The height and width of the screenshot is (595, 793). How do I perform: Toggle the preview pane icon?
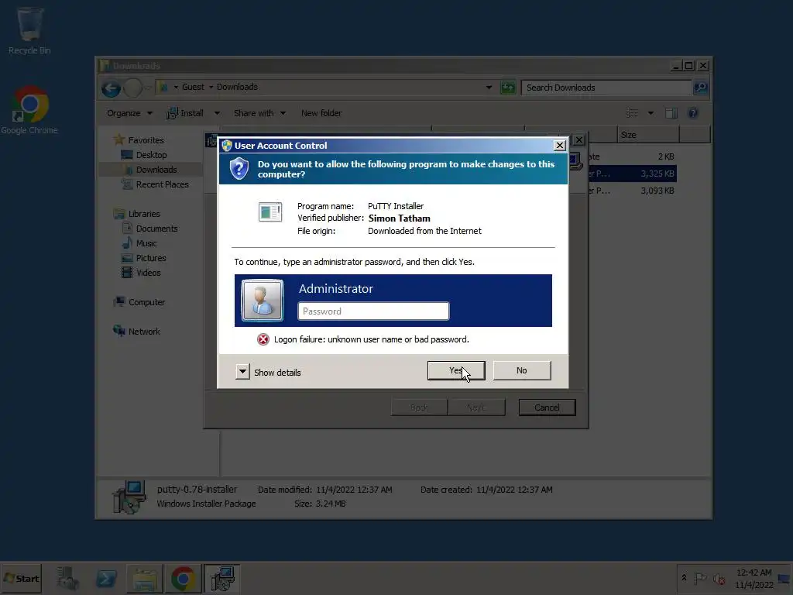click(x=671, y=113)
